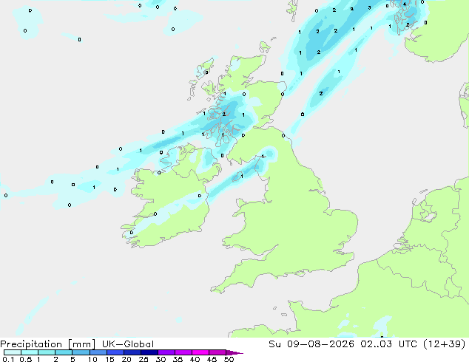Viewport: 469px width, 362px height.
Task: Click the legend label '15'
Action: point(109,359)
